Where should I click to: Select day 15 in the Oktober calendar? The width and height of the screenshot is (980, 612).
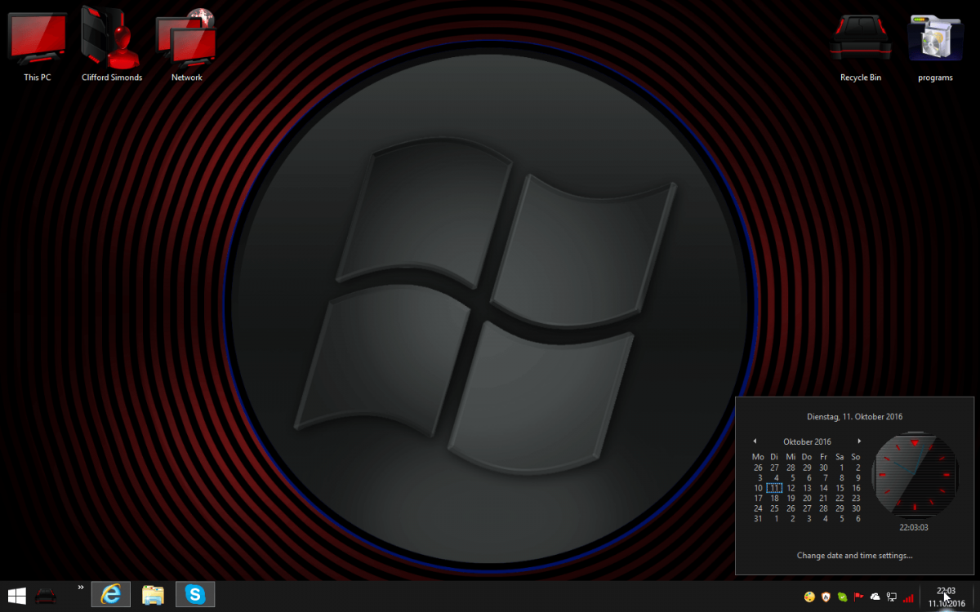pyautogui.click(x=840, y=488)
